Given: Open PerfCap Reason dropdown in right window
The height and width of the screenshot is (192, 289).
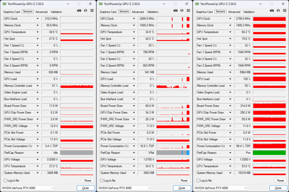Looking at the screenshot, I should tap(230, 153).
